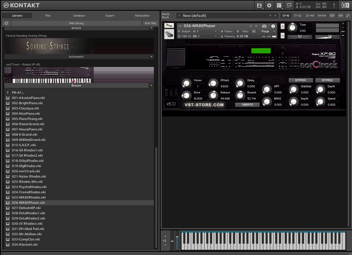Screen dimensions: 352x255
Task: Mute the instrument with the M button
Action: pos(282,36)
